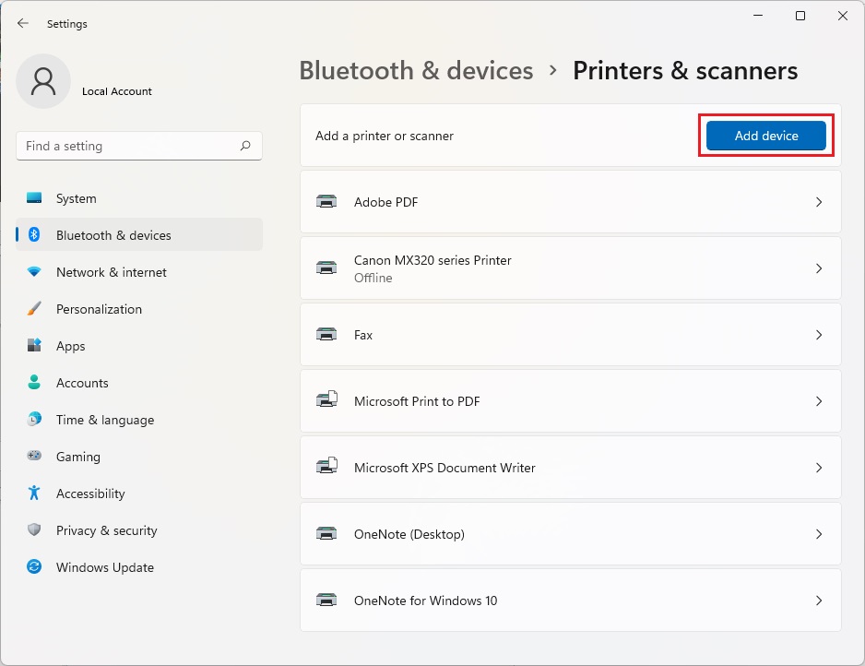865x666 pixels.
Task: Select Time & language in the sidebar
Action: coord(104,420)
